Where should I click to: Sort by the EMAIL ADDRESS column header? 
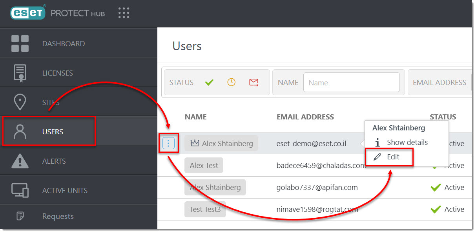[305, 117]
